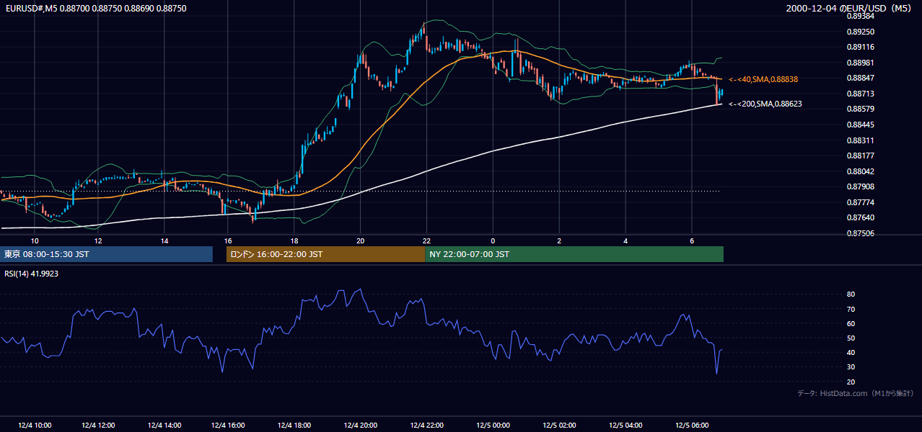Click price axis label 0.87506
The image size is (922, 432).
pos(860,234)
